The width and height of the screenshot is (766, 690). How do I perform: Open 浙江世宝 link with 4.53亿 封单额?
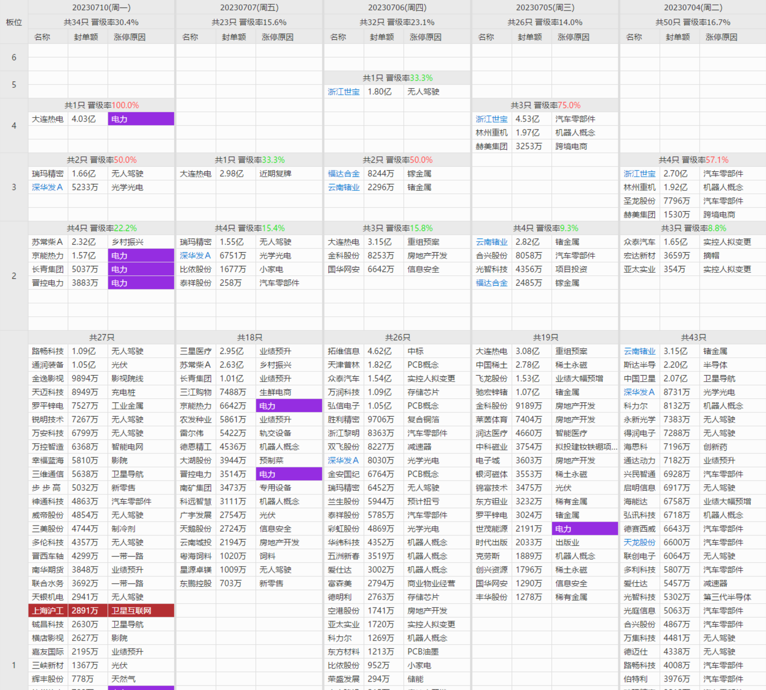492,119
